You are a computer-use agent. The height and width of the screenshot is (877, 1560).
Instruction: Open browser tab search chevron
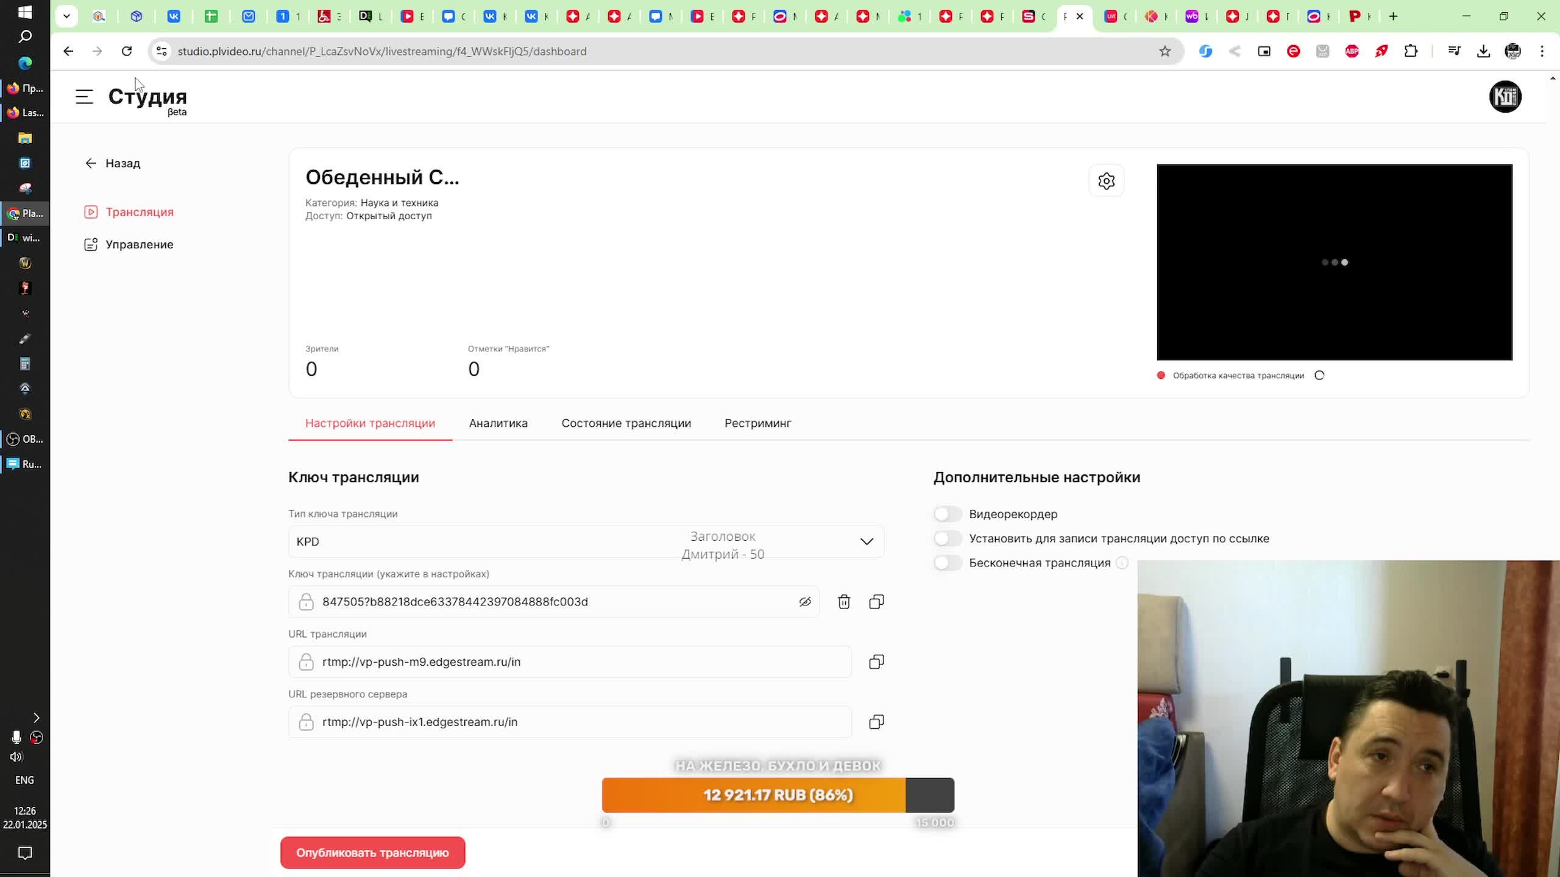[66, 16]
